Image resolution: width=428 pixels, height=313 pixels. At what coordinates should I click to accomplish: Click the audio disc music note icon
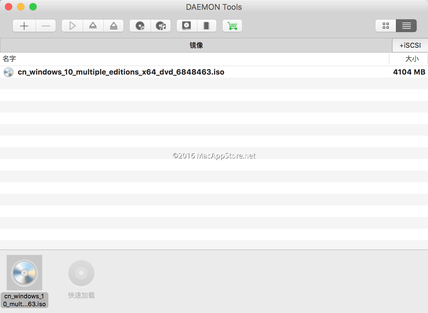[x=161, y=26]
